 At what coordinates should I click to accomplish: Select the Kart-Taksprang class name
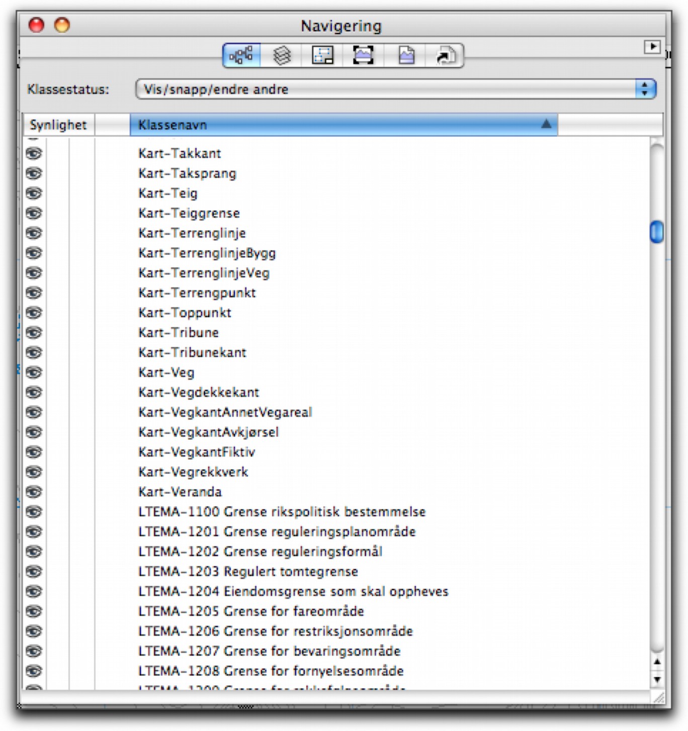tap(187, 173)
